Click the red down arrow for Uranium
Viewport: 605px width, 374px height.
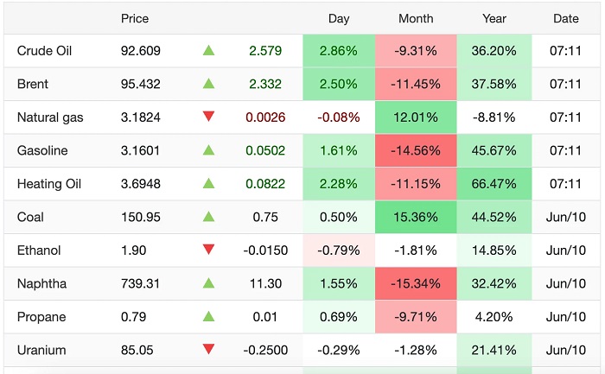coord(209,349)
